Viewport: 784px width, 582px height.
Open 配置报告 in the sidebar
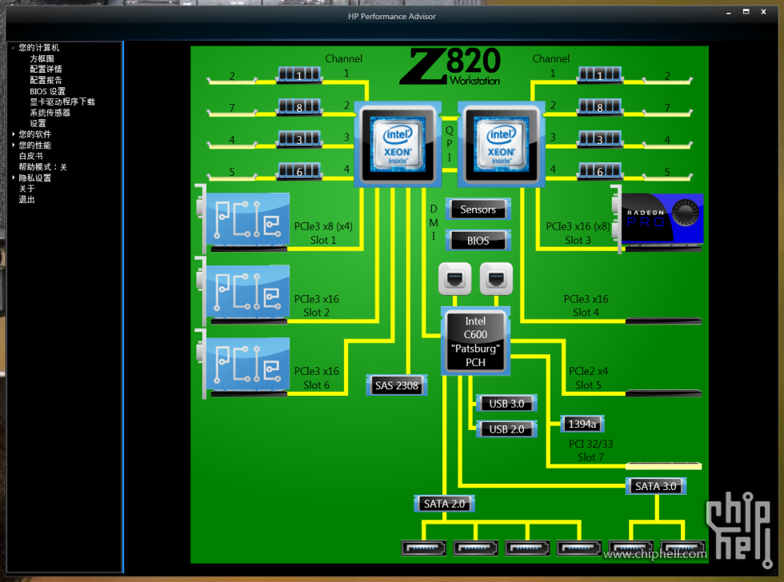click(46, 80)
